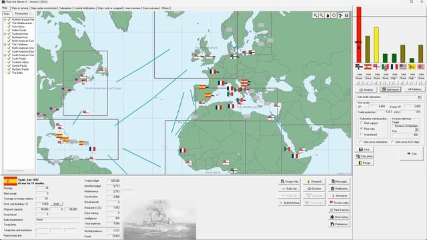Select the German flag in relations chart
The width and height of the screenshot is (427, 240).
point(359,67)
